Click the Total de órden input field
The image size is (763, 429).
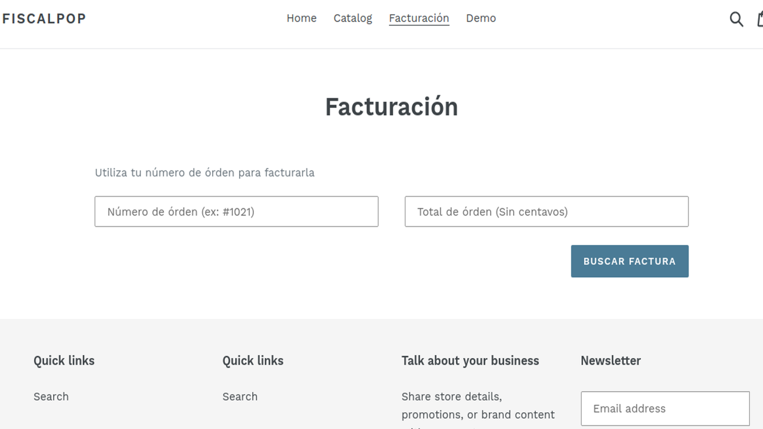pos(546,212)
